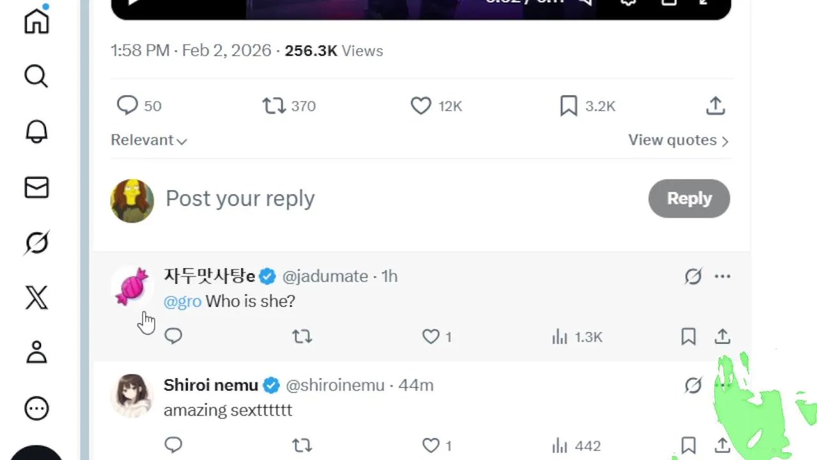
Task: Expand the Relevant reply sort dropdown
Action: click(149, 141)
